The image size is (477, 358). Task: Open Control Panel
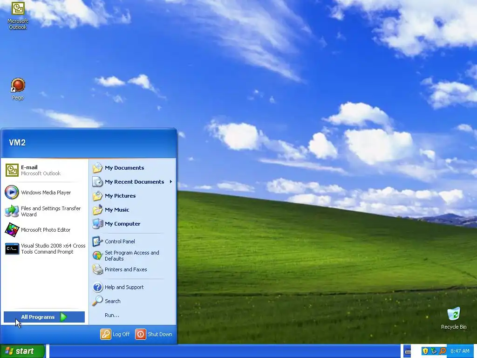tap(133, 241)
